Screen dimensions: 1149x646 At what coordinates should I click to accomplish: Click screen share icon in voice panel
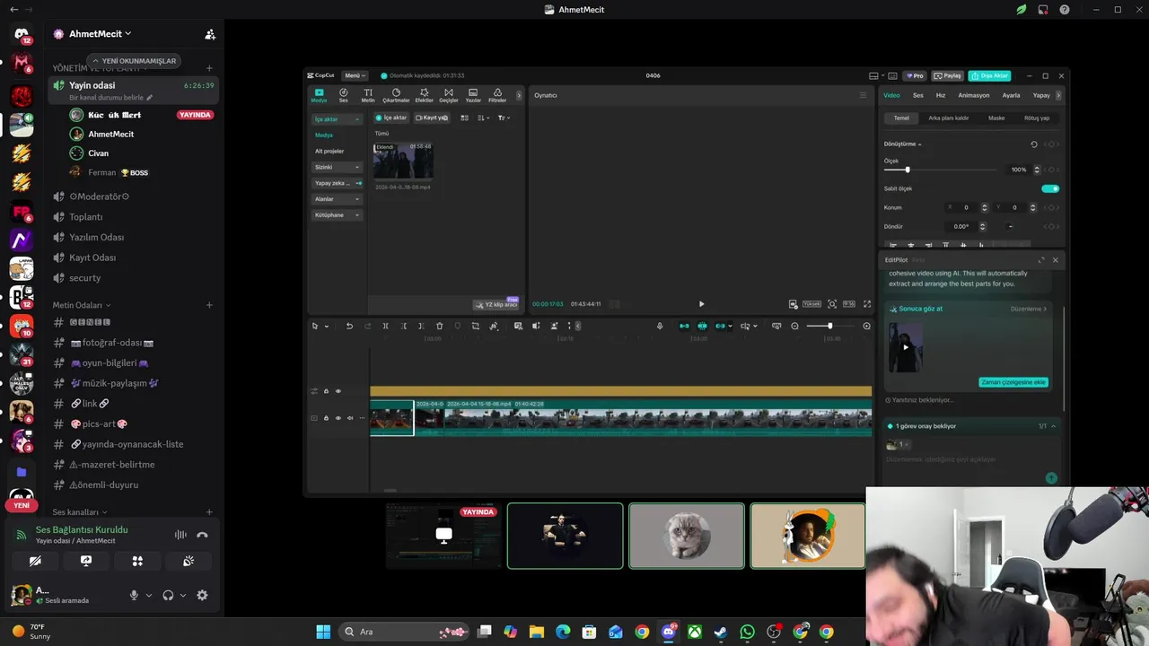point(86,561)
